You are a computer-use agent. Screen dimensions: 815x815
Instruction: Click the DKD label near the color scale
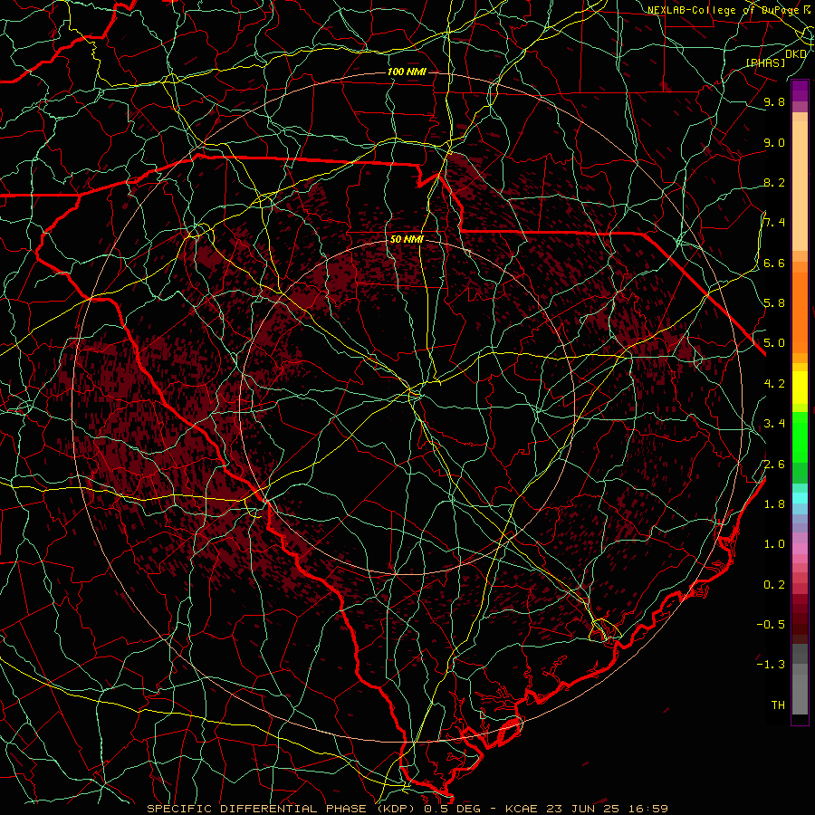pyautogui.click(x=795, y=54)
